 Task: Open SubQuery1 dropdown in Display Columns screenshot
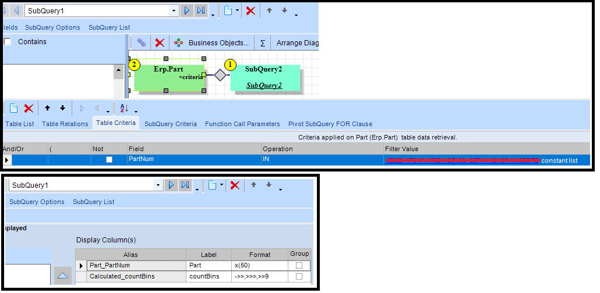coord(158,185)
